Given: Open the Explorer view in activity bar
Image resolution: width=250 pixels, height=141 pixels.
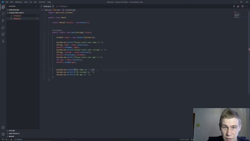Looking at the screenshot, I should click(3, 7).
